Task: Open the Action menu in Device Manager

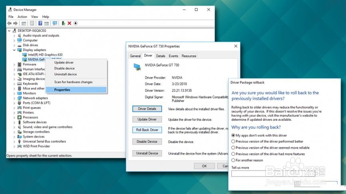Action: click(x=22, y=17)
